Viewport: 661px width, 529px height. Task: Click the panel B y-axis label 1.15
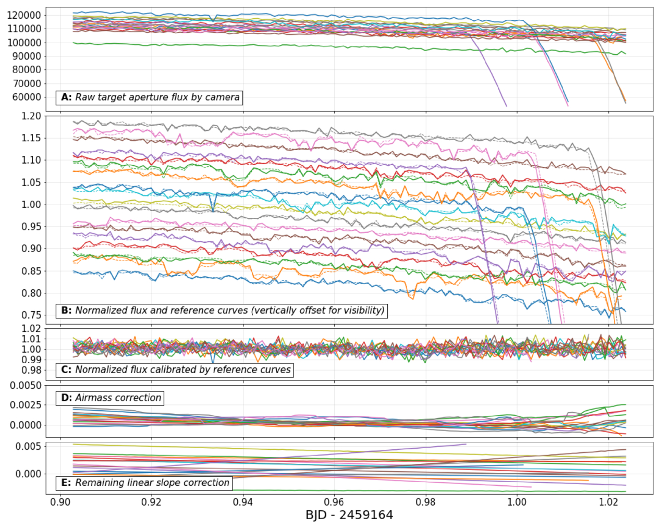31,138
